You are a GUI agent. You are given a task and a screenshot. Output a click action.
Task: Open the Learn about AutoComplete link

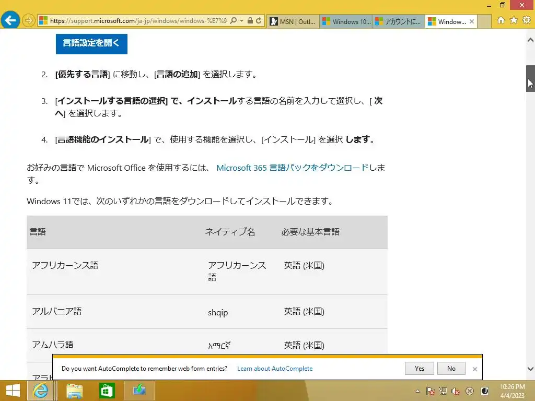tap(275, 369)
